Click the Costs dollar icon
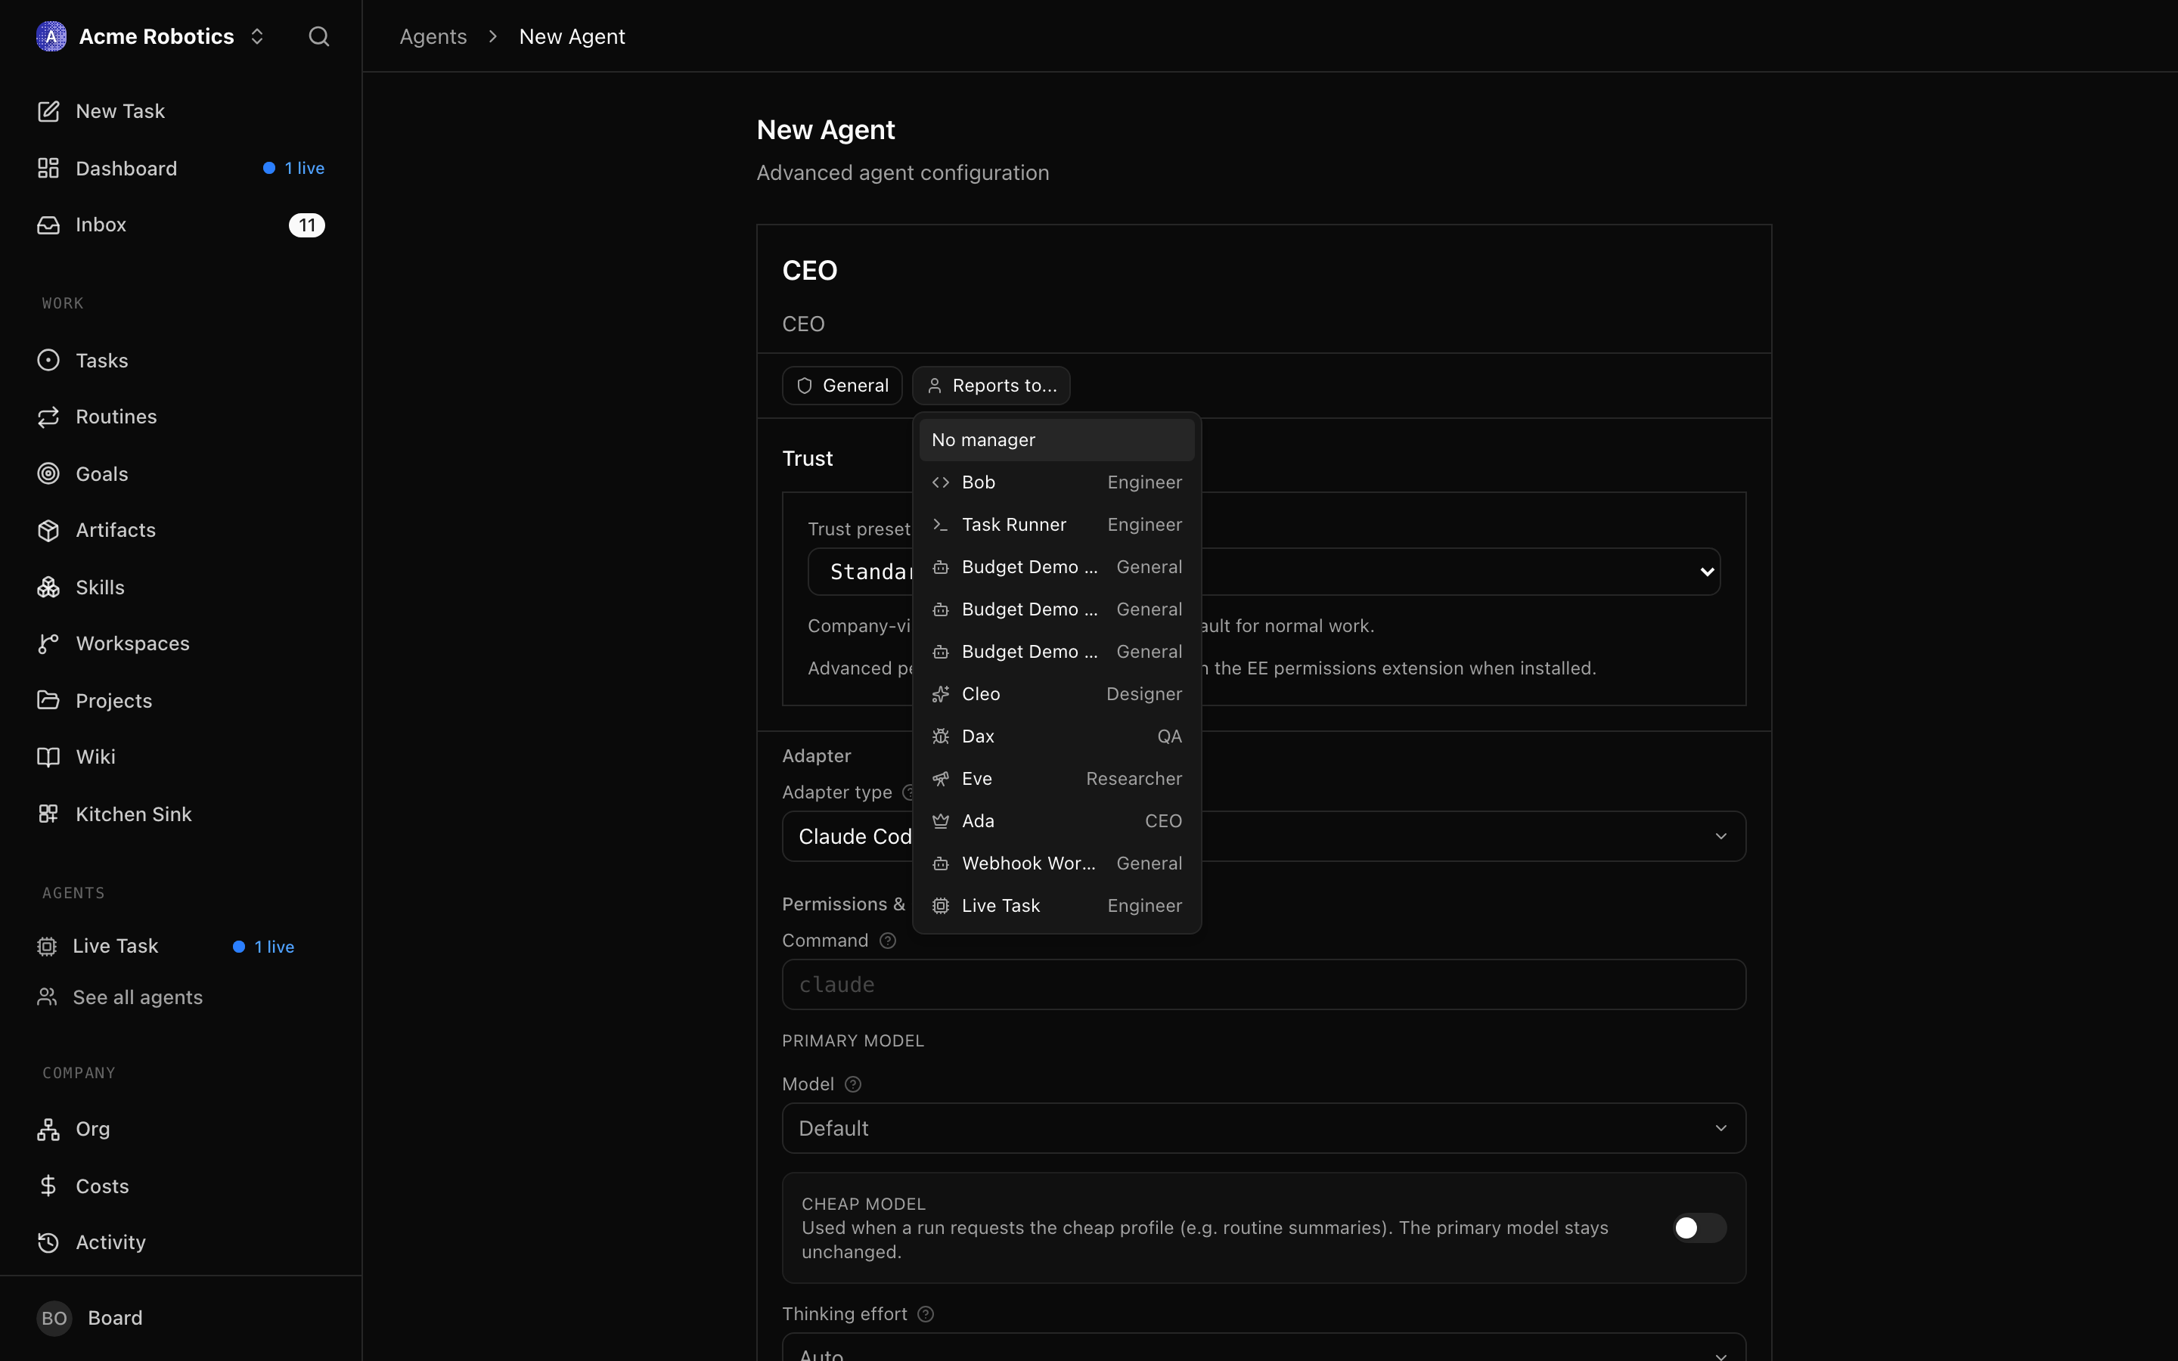The width and height of the screenshot is (2178, 1361). click(48, 1186)
